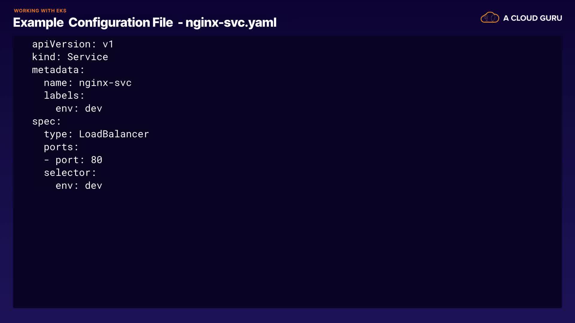Screen dimensions: 575x323
Task: Click env: dev under labels
Action: 79,109
